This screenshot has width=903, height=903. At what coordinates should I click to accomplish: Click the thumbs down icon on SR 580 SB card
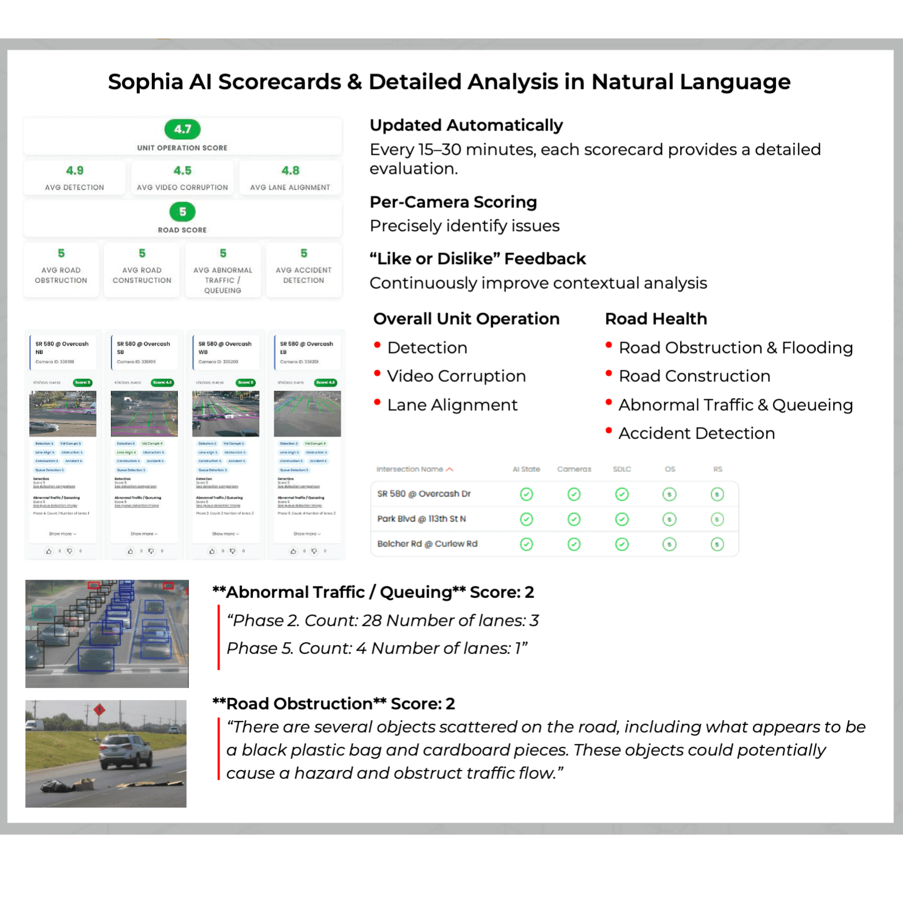click(151, 551)
